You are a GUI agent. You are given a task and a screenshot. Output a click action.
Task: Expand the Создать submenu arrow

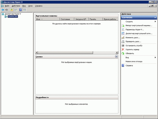[x=155, y=22]
